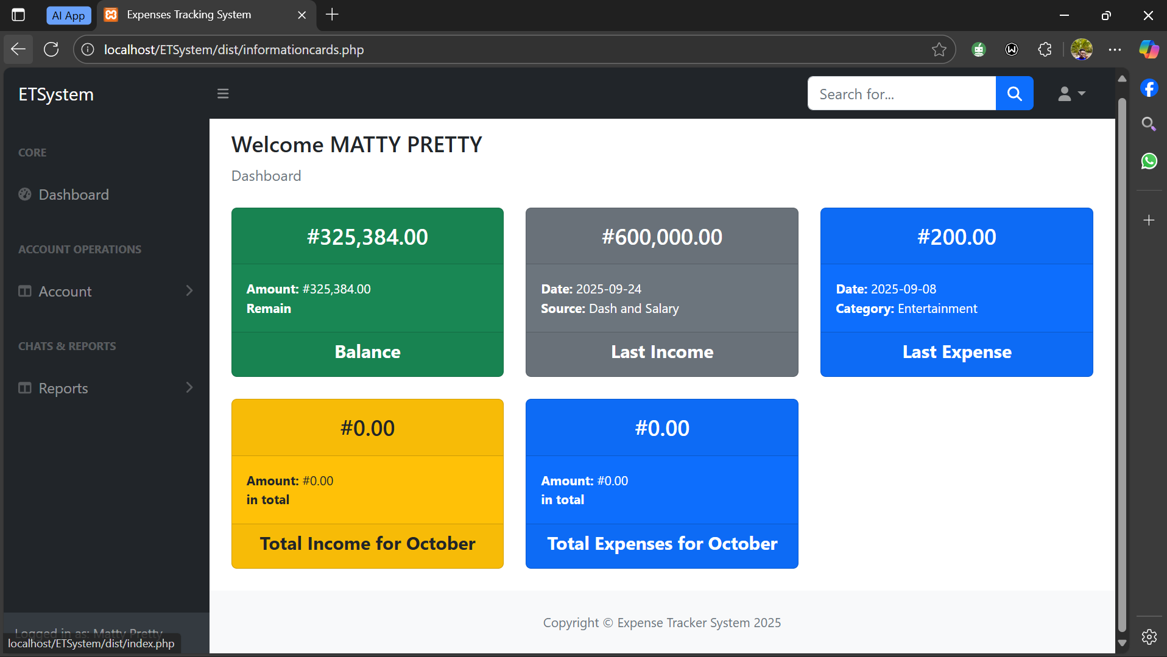The height and width of the screenshot is (657, 1167).
Task: Open the sidebar settings gear icon
Action: tap(1149, 637)
